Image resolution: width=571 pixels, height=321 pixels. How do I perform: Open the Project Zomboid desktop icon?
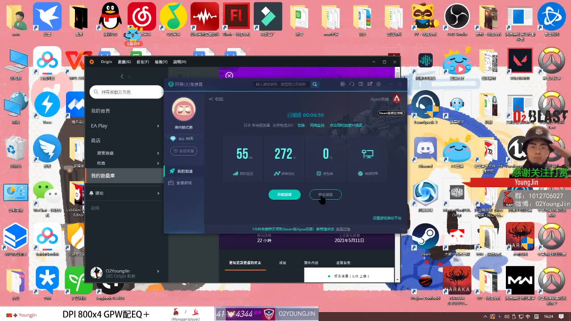[425, 284]
